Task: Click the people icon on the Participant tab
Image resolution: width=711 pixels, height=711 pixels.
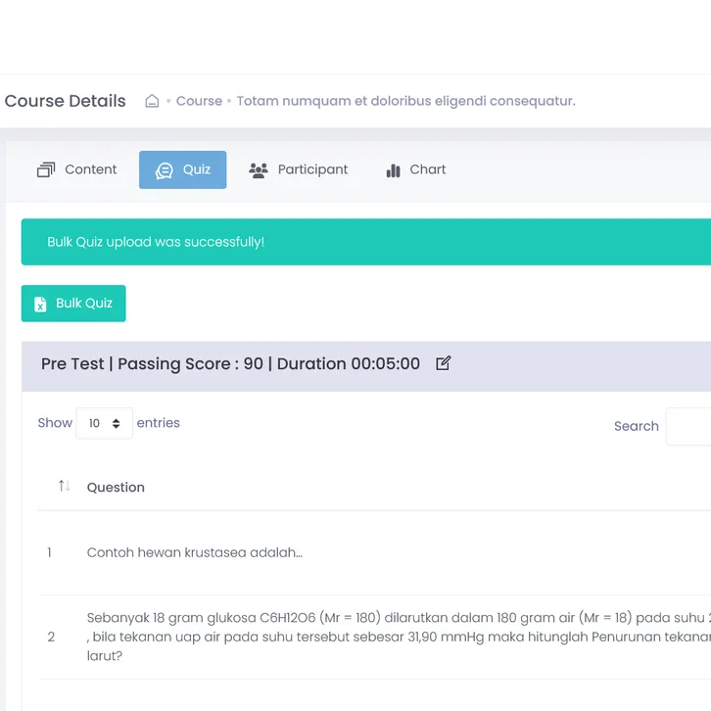Action: [x=259, y=170]
